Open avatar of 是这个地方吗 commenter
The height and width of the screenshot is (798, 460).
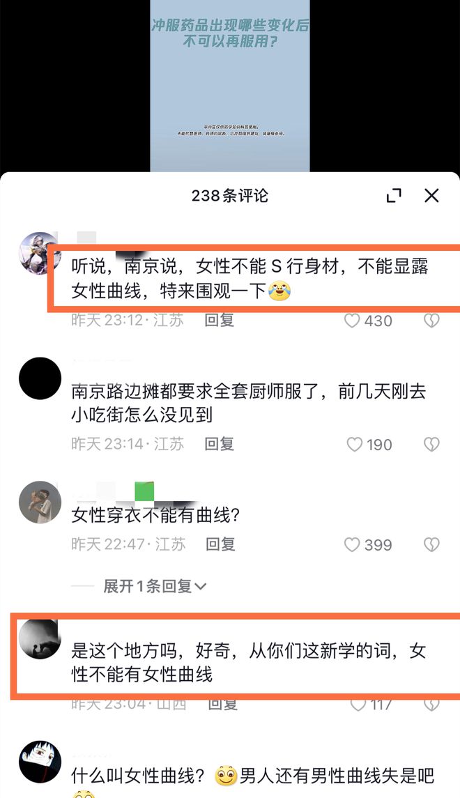pos(40,639)
